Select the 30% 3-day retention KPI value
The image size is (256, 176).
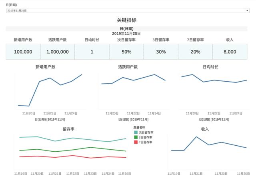tap(161, 52)
